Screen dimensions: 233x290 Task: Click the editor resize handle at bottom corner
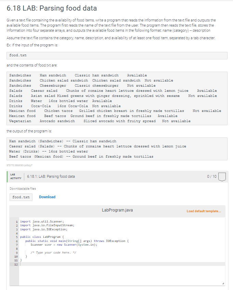[x=223, y=283]
